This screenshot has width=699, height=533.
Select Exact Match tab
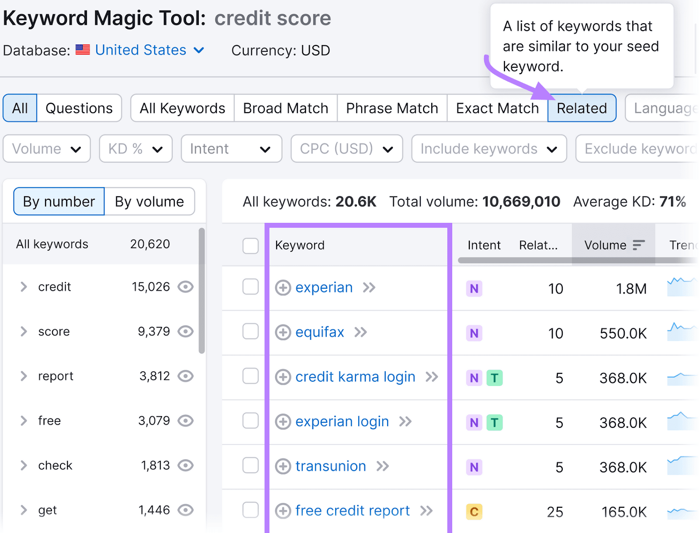498,108
